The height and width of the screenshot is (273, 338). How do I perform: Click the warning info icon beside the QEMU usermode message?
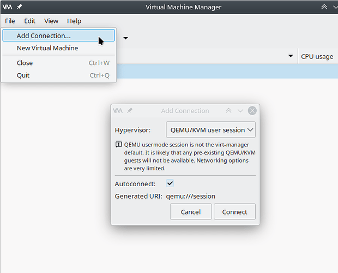118,145
